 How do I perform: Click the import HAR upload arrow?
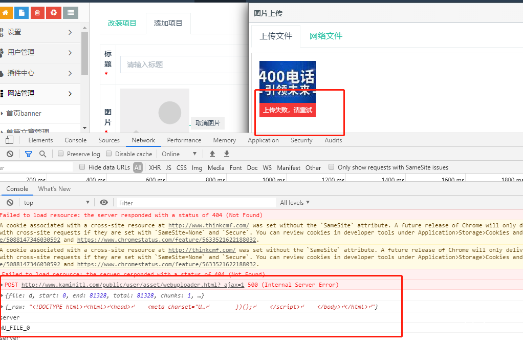(212, 154)
